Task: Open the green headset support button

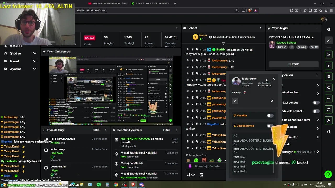Action: coord(328,174)
